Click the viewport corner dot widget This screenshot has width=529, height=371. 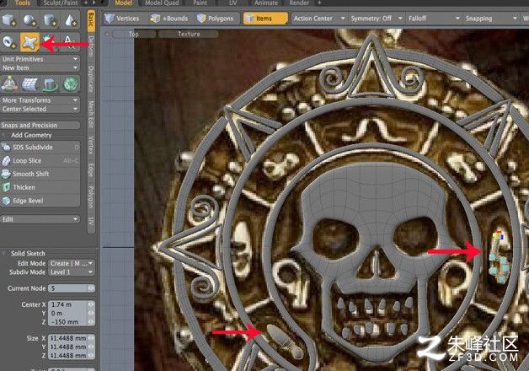click(x=107, y=34)
